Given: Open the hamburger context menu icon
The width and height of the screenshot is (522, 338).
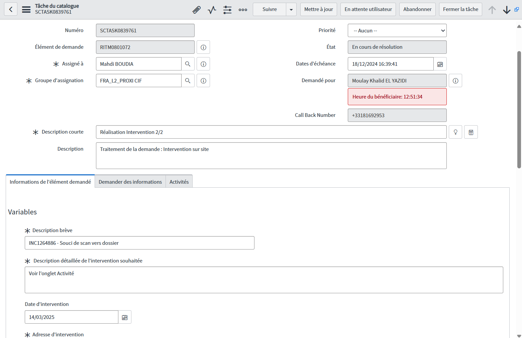Looking at the screenshot, I should pyautogui.click(x=26, y=9).
